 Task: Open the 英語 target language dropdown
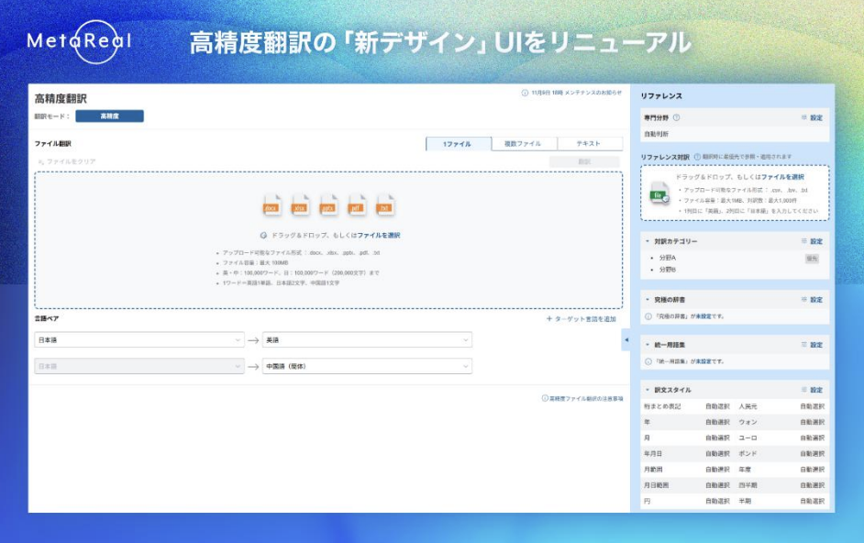pyautogui.click(x=367, y=339)
